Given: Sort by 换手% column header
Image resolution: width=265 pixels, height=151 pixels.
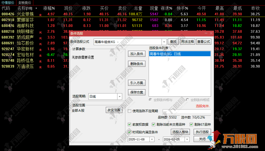Looking at the screenshot, I should pyautogui.click(x=182, y=8).
